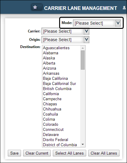
Task: Choose British Columbia as destination
Action: [57, 89]
